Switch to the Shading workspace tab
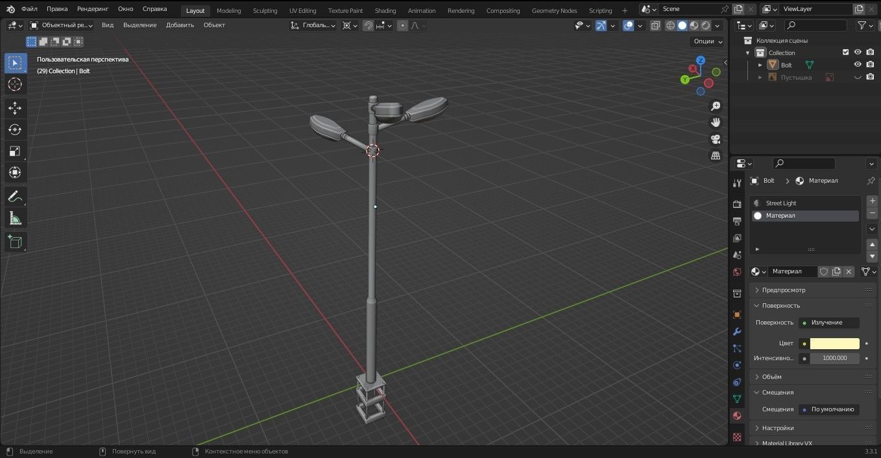This screenshot has width=881, height=458. [385, 10]
